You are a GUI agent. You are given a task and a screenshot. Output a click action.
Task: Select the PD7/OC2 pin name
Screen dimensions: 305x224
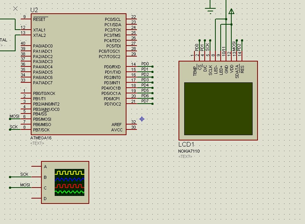113,104
